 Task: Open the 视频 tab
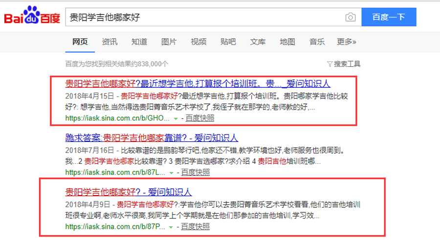click(198, 42)
